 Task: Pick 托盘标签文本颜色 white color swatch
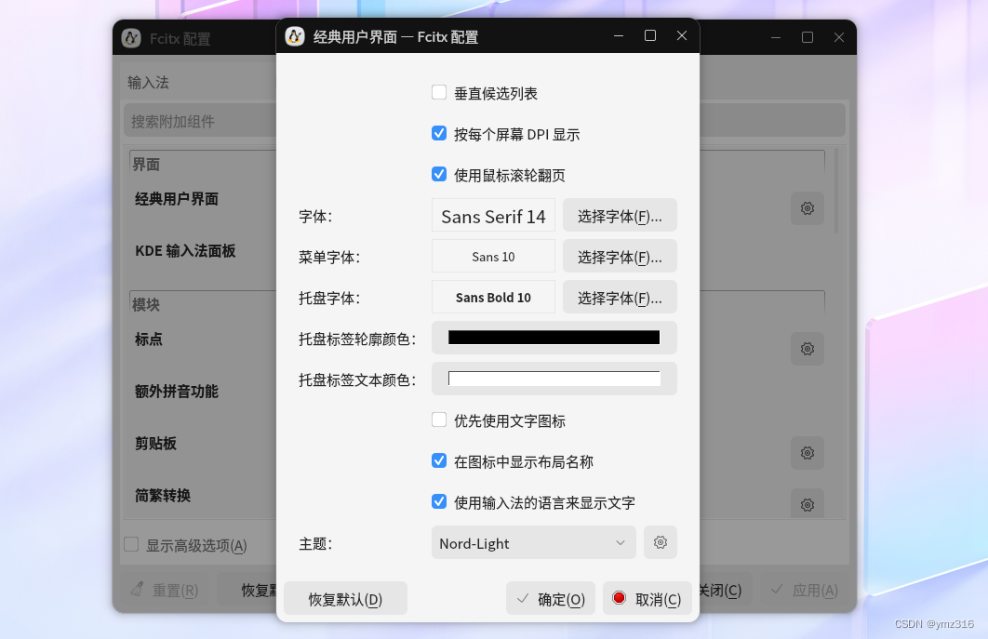coord(554,379)
